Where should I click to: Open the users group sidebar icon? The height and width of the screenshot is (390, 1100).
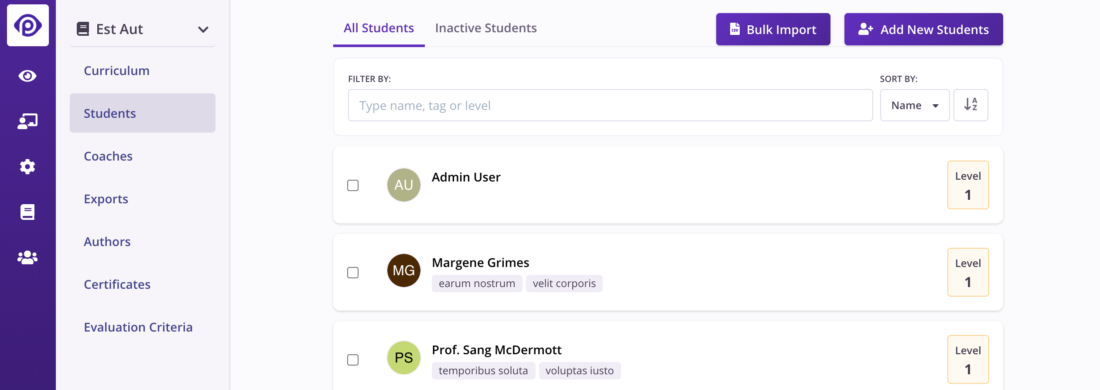(27, 257)
